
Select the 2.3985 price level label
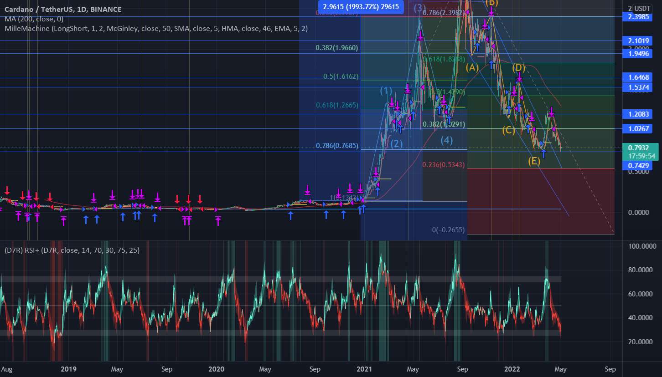637,17
